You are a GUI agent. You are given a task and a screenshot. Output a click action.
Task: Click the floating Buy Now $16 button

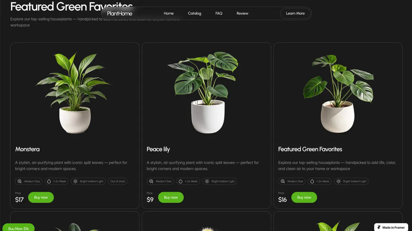18,228
